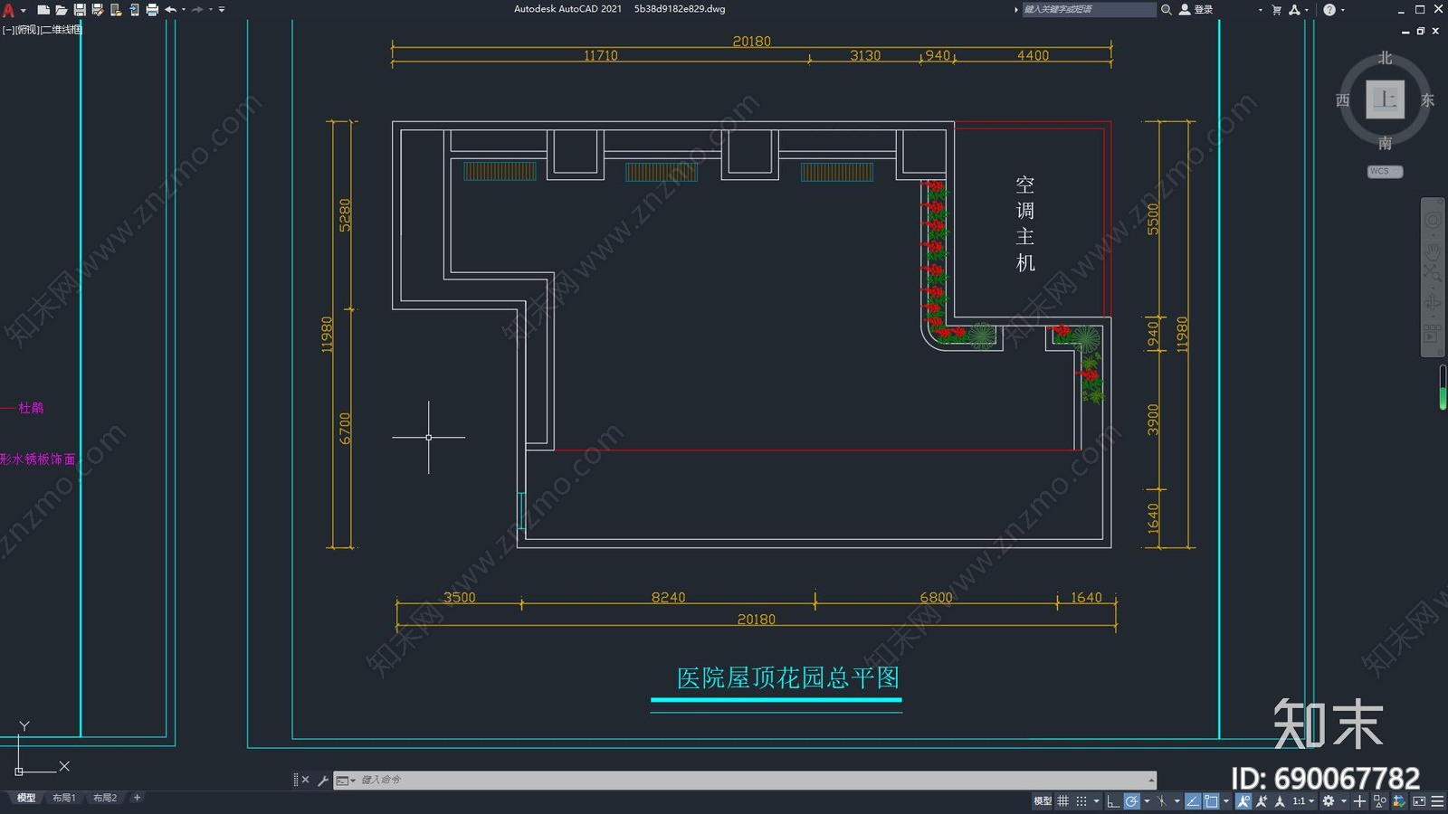Click the ViewCube top face
1448x814 pixels.
tap(1386, 99)
